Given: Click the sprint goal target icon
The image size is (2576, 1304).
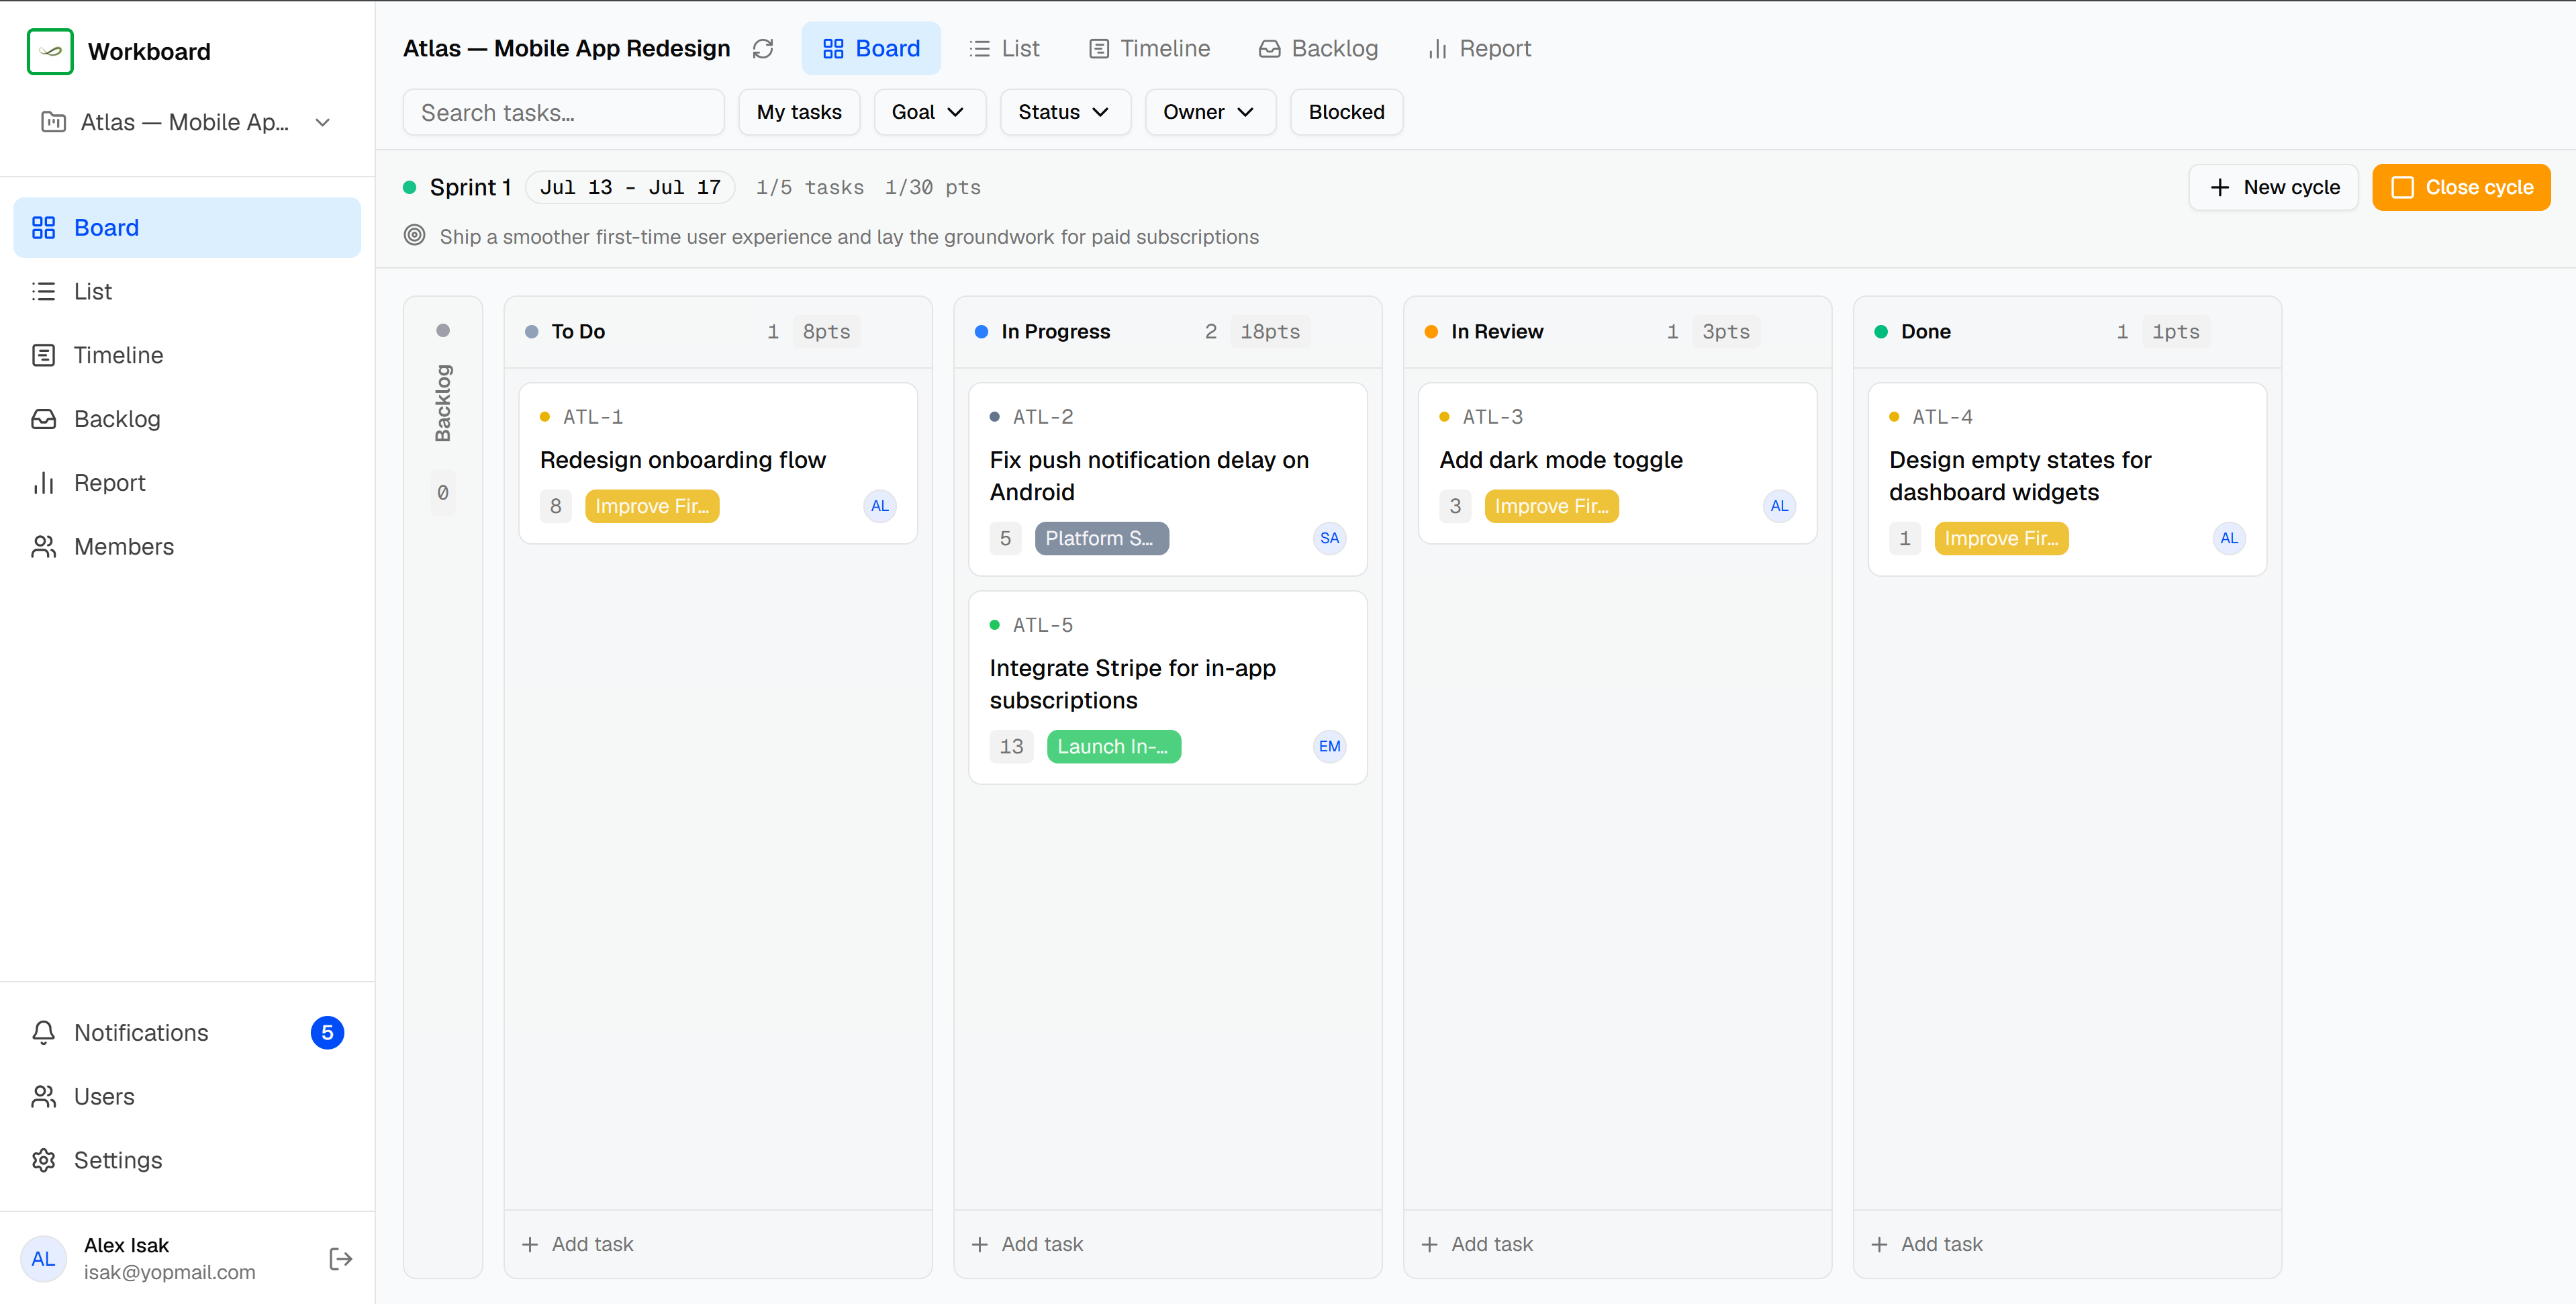Looking at the screenshot, I should pyautogui.click(x=414, y=236).
